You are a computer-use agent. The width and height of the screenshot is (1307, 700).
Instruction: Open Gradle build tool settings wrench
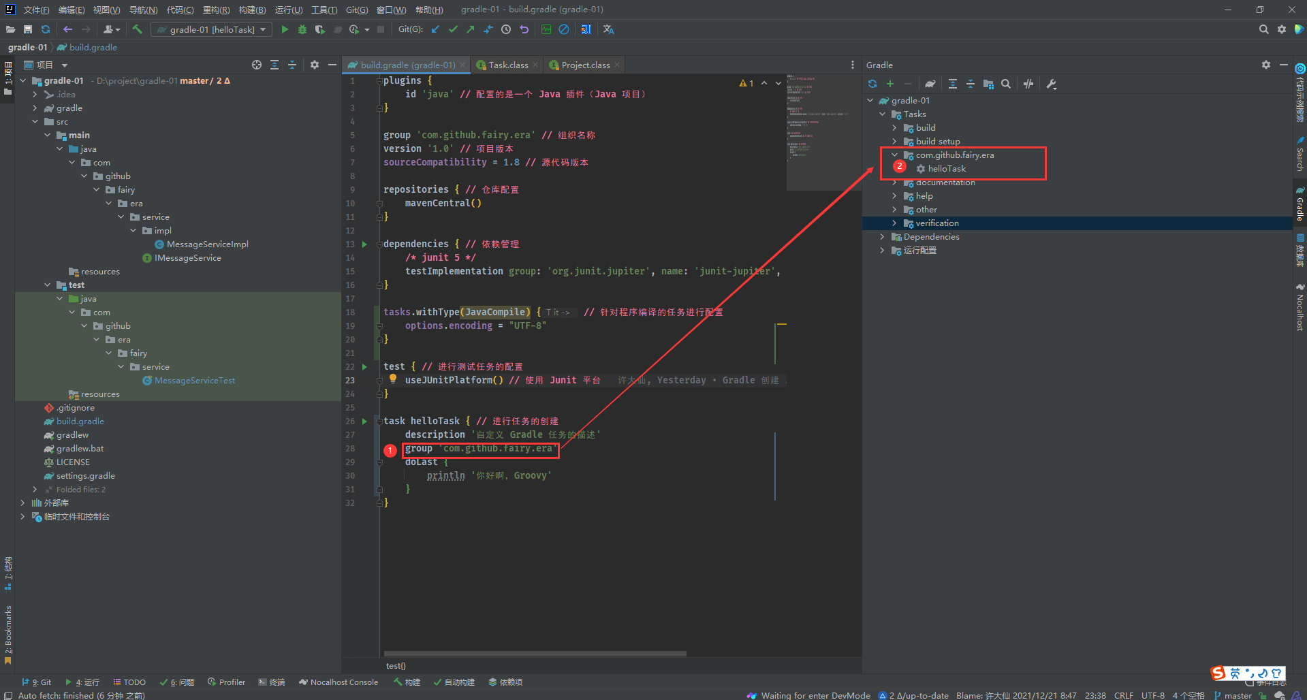pos(1052,84)
